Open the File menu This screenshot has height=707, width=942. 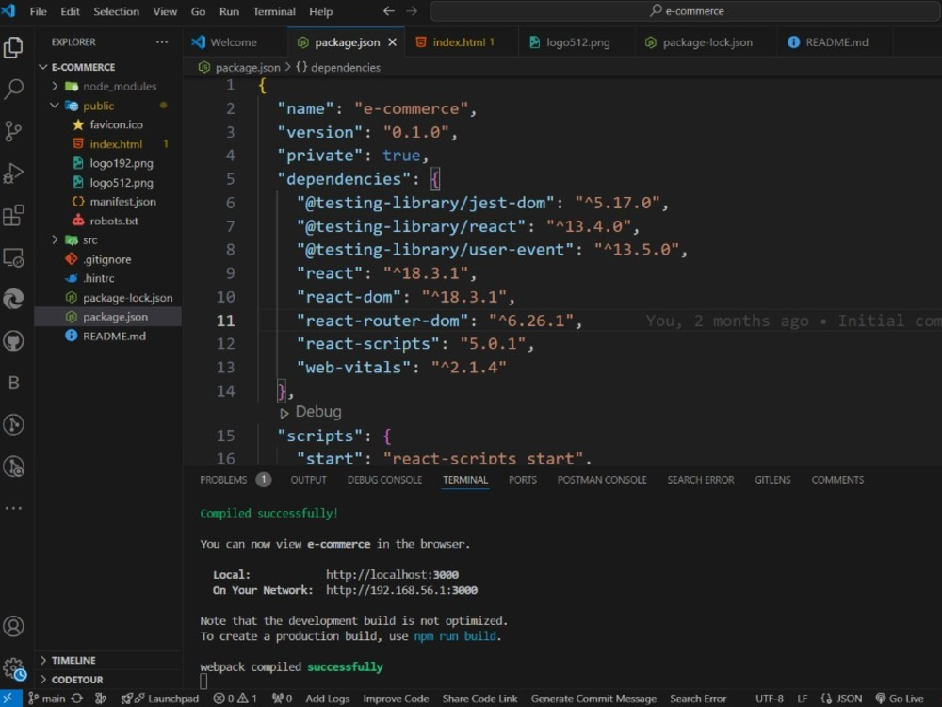[39, 11]
